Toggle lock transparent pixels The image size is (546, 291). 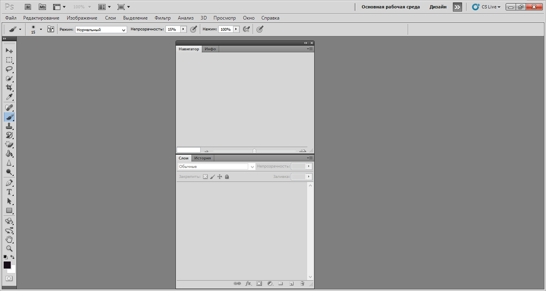pos(205,176)
